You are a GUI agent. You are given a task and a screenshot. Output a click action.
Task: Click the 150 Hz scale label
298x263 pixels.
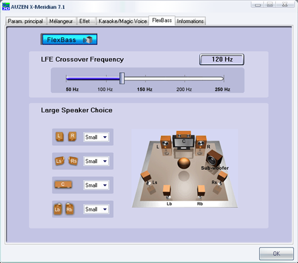click(x=145, y=89)
